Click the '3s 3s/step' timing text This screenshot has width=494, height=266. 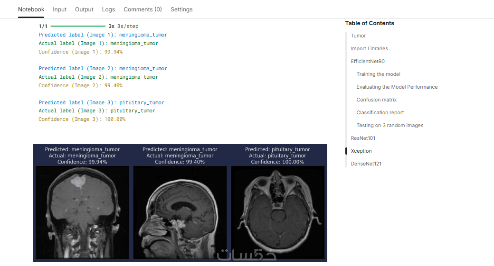click(x=123, y=27)
